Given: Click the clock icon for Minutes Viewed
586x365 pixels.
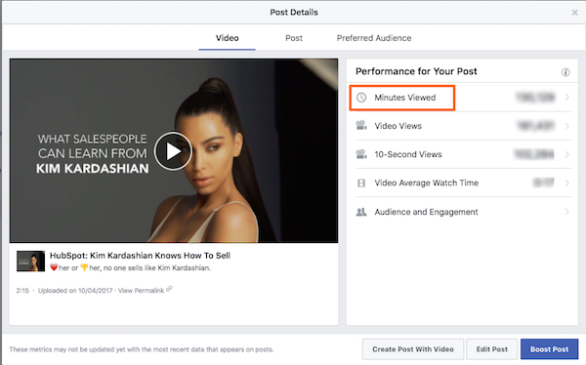Looking at the screenshot, I should tap(361, 98).
